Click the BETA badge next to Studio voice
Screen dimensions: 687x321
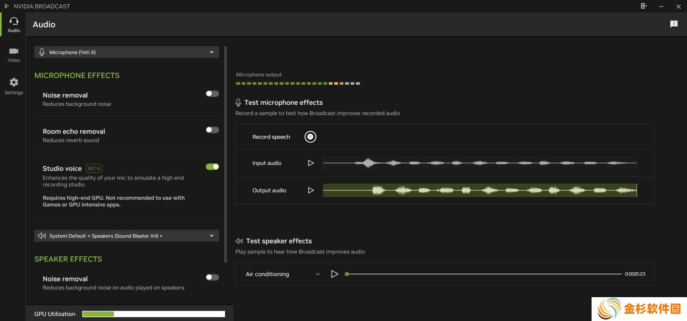(x=94, y=168)
